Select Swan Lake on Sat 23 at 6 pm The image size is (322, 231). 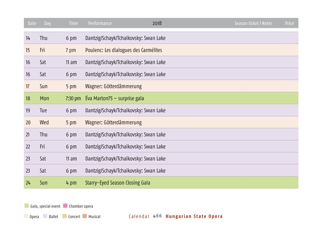tap(161, 170)
